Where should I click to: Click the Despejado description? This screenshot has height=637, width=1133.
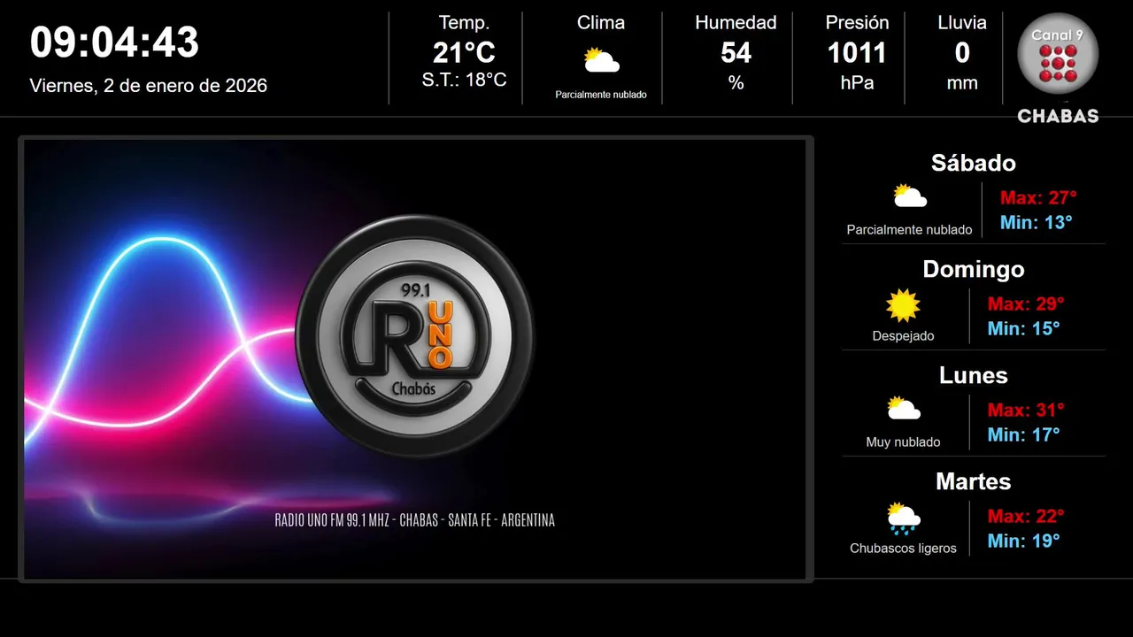(903, 336)
